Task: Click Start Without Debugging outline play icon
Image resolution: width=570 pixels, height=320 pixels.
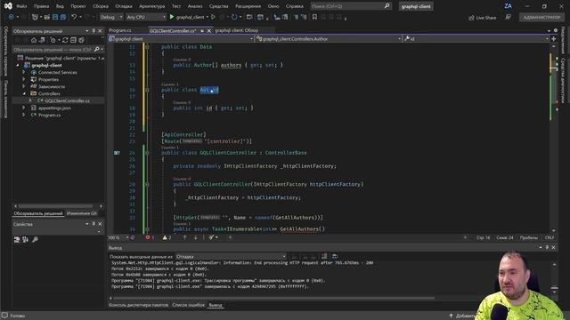Action: point(214,17)
